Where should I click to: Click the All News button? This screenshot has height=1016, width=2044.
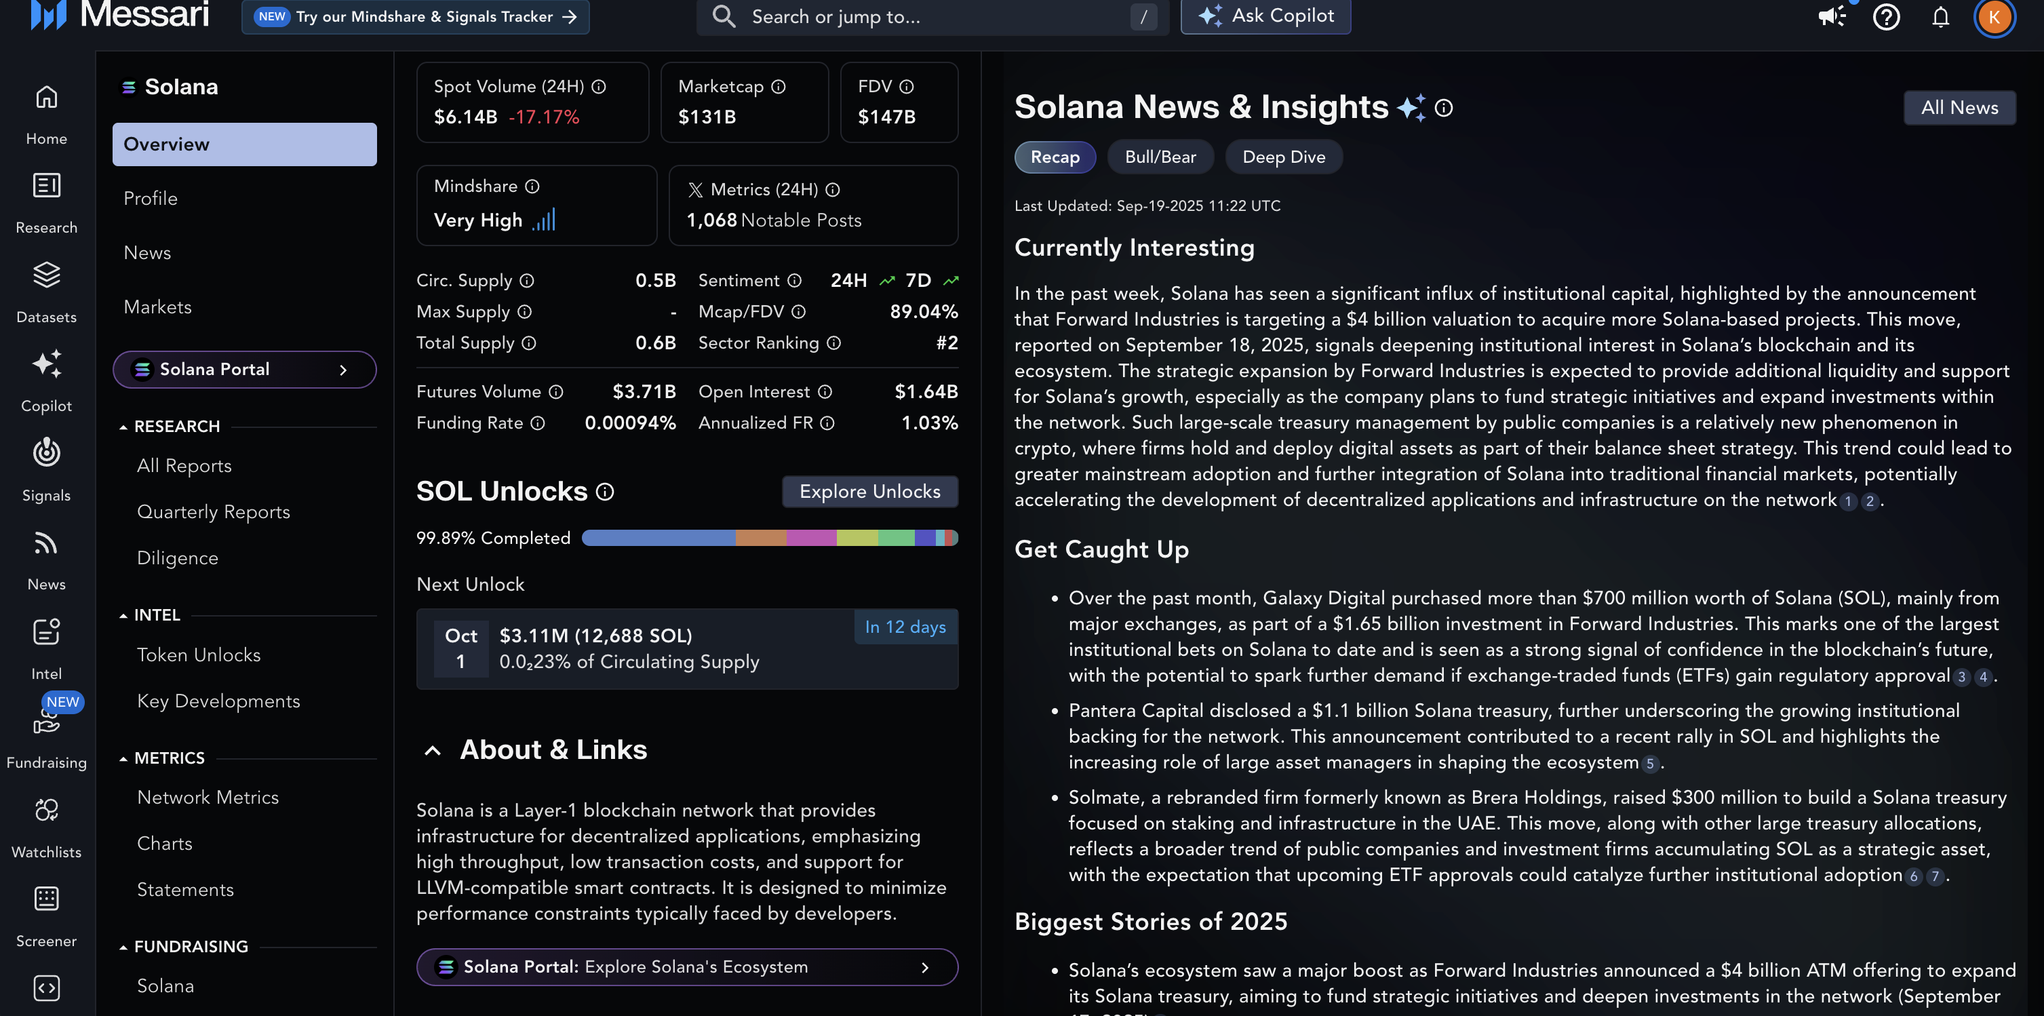tap(1959, 108)
